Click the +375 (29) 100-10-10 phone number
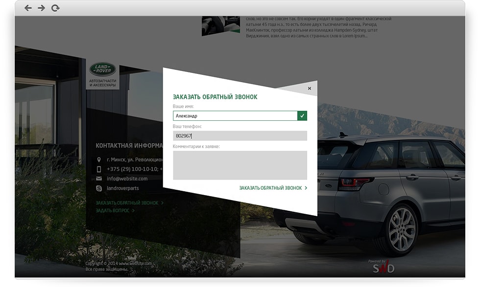The image size is (480, 292). tap(132, 169)
